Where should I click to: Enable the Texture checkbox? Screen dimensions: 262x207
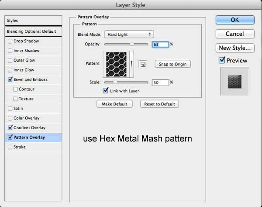tap(15, 99)
